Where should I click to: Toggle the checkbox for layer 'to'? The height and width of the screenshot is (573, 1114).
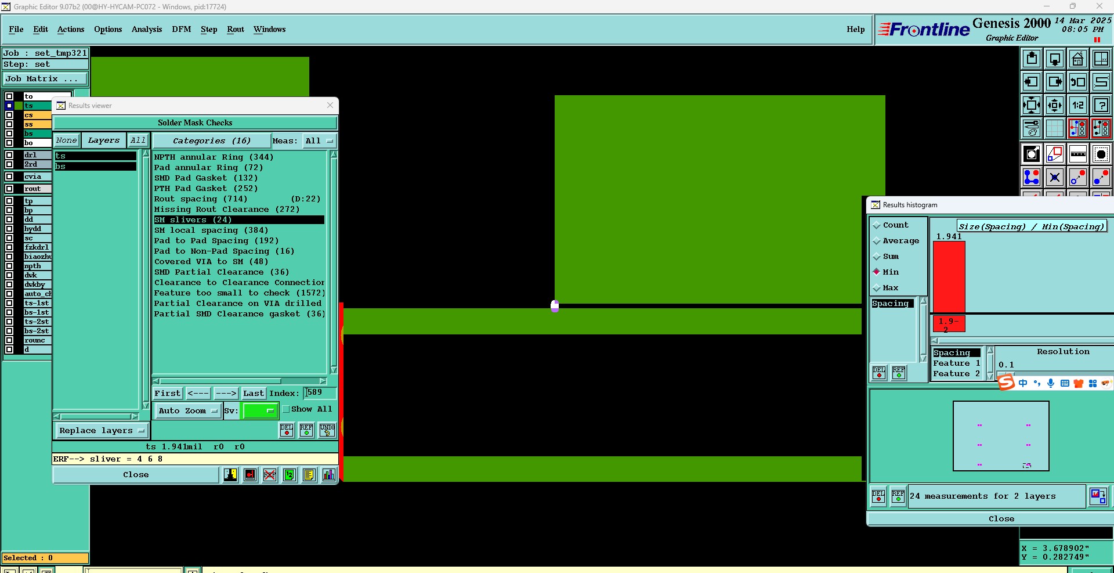(9, 96)
